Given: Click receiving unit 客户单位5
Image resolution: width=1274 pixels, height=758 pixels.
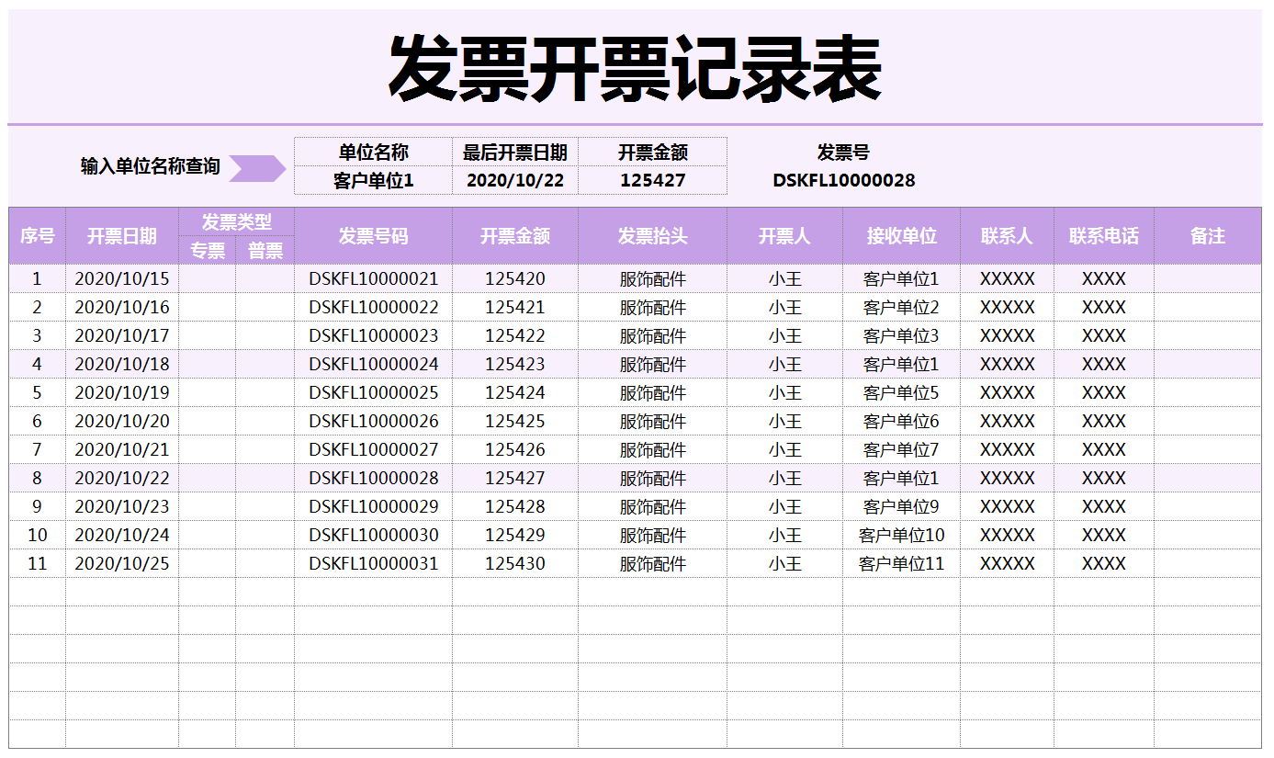Looking at the screenshot, I should 902,392.
